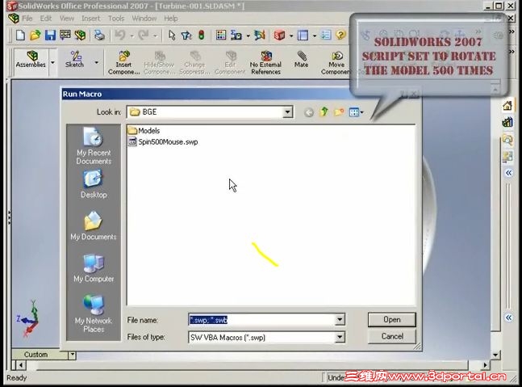Open My Recent Documents place

pyautogui.click(x=94, y=146)
